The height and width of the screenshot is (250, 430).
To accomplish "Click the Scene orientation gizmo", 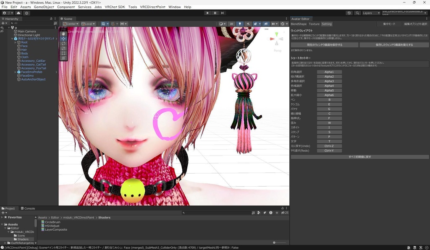I will click(277, 40).
